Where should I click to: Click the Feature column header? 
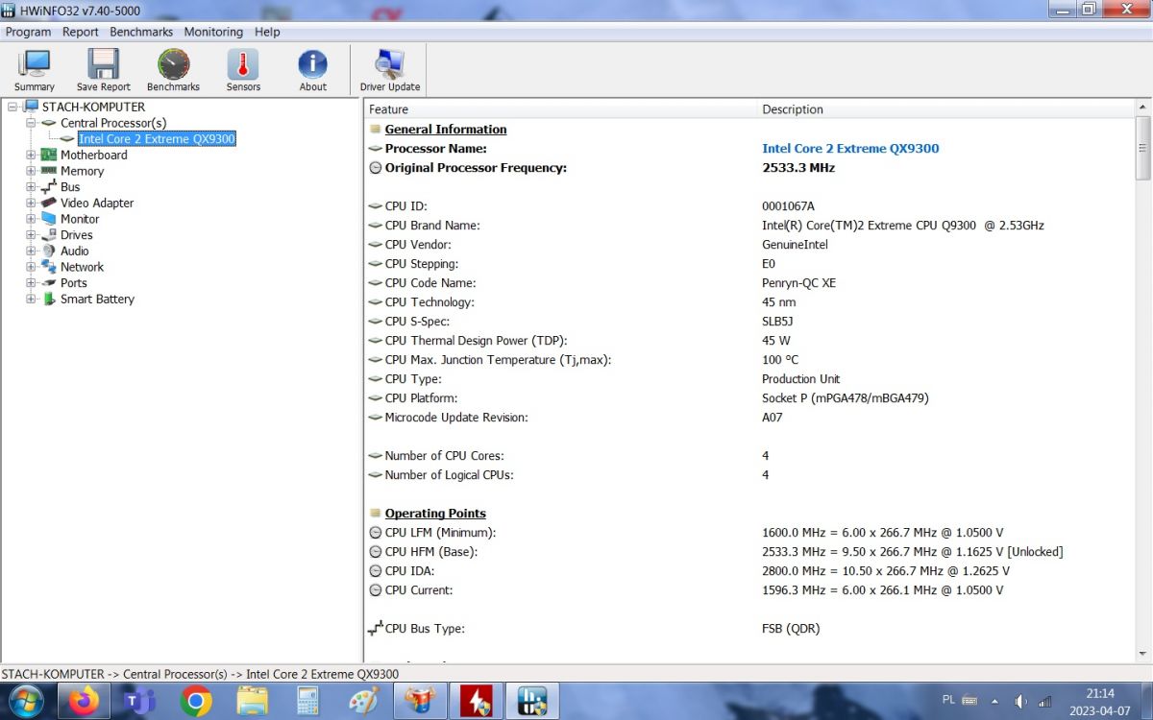pyautogui.click(x=561, y=109)
